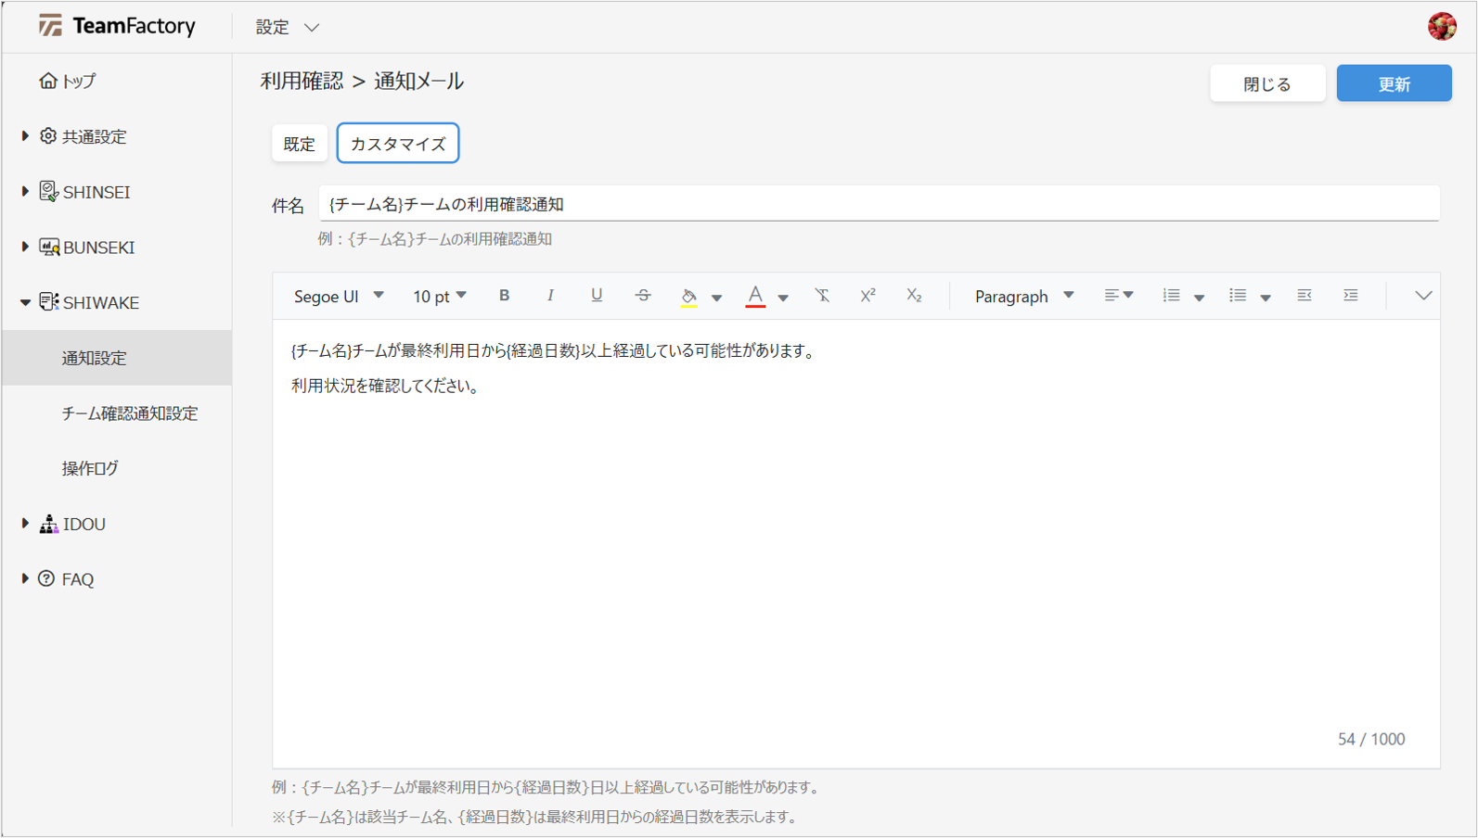Switch to the 既定 tab

[x=299, y=144]
